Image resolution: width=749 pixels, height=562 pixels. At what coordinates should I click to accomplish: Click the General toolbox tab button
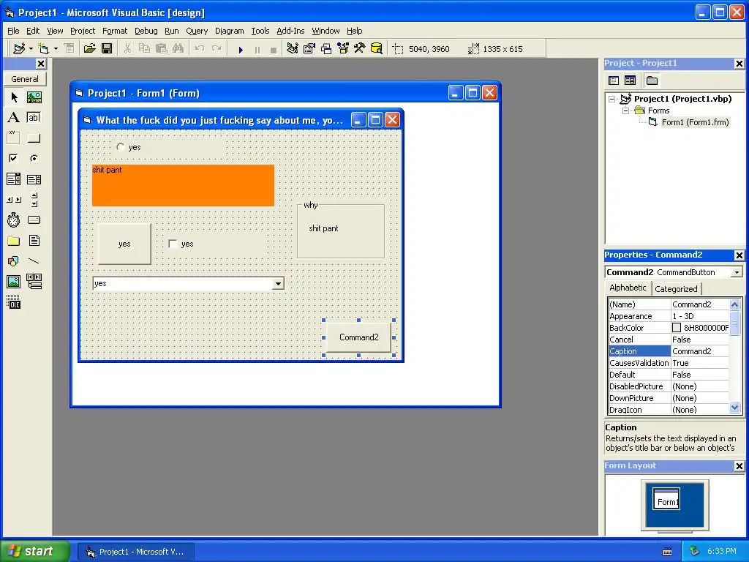tap(25, 79)
